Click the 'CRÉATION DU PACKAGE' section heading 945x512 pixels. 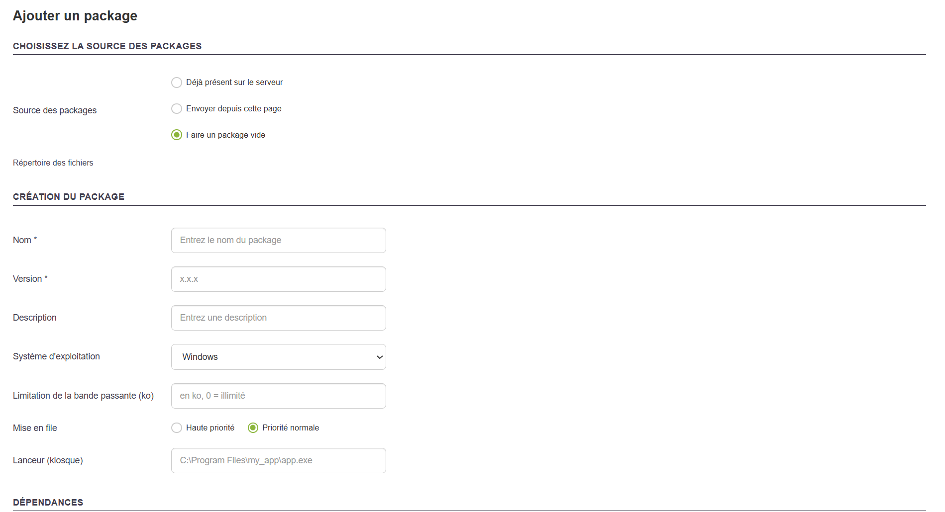click(x=69, y=197)
